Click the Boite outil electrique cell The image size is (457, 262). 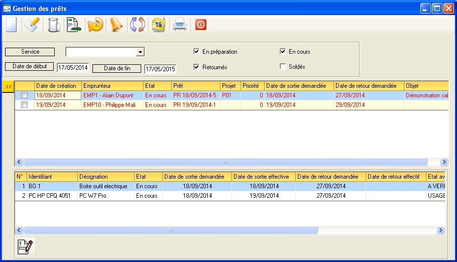[x=106, y=186]
